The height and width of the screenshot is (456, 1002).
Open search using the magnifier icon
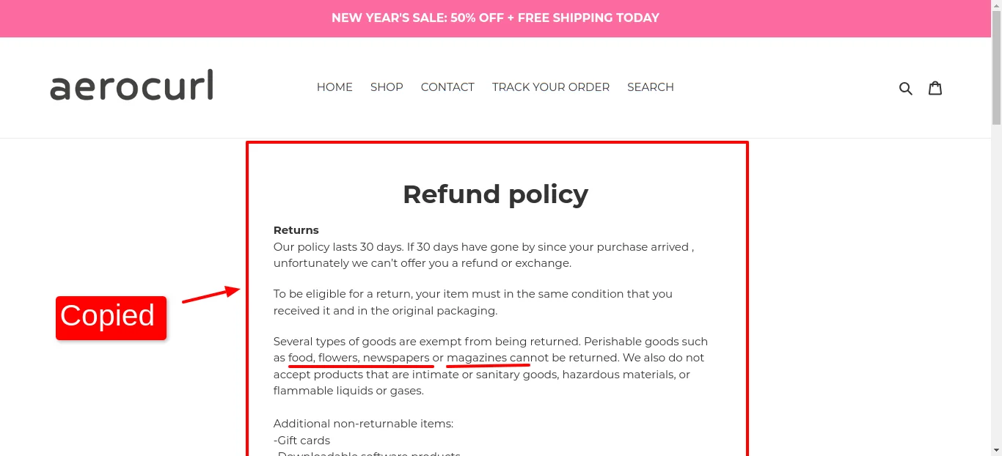coord(906,87)
